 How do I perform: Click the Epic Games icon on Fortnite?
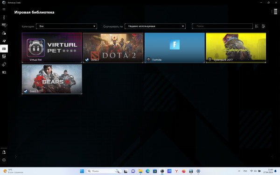click(148, 60)
